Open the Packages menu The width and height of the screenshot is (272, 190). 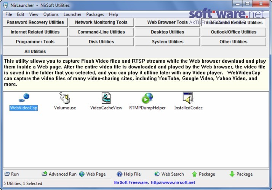point(95,14)
